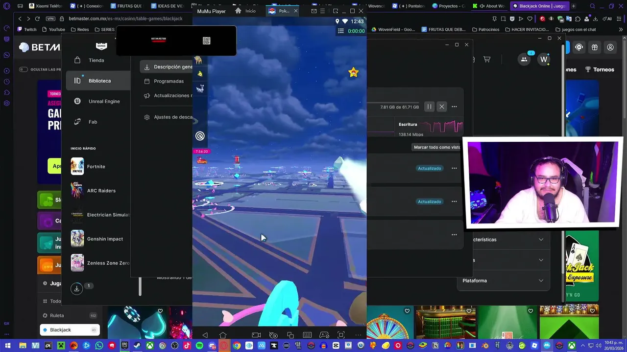
Task: Open the friends icon in Epic launcher
Action: (x=524, y=60)
